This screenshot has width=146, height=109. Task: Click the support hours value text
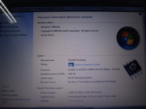click(92, 96)
